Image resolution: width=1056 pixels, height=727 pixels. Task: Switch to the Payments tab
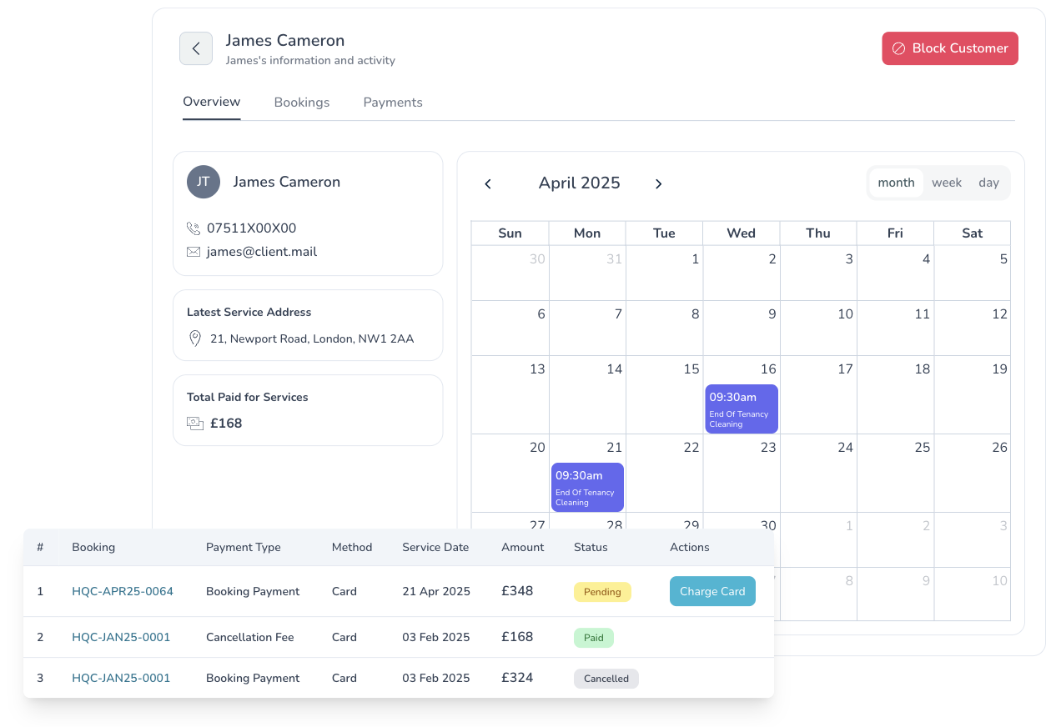(x=393, y=103)
